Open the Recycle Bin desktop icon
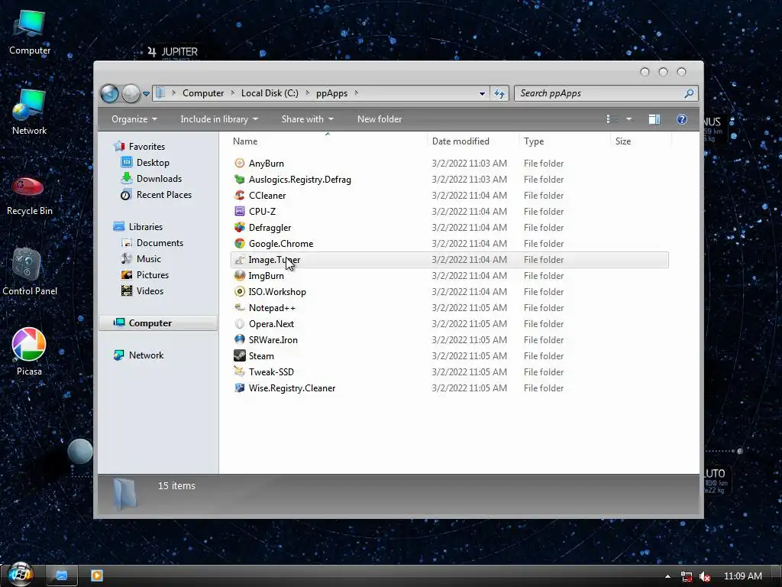The image size is (782, 587). click(30, 196)
